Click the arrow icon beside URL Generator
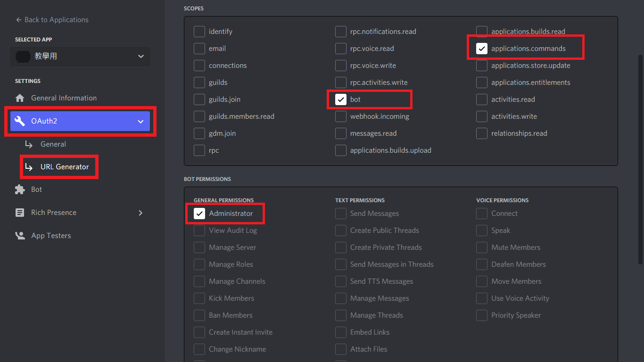 point(29,167)
